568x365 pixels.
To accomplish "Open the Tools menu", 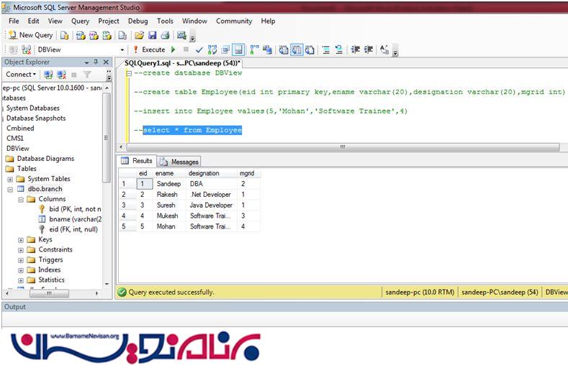I will tap(165, 22).
